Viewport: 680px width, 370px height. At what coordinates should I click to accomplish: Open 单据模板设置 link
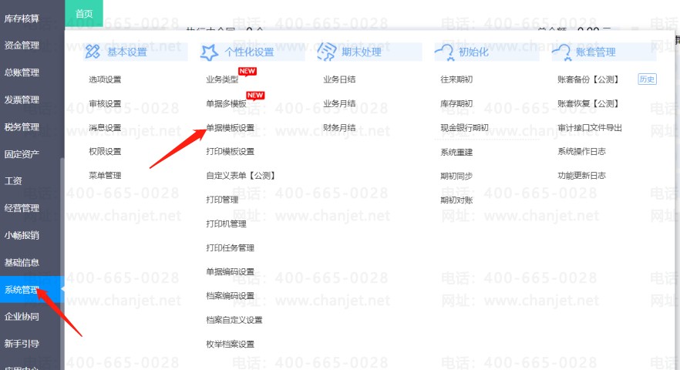coord(230,127)
